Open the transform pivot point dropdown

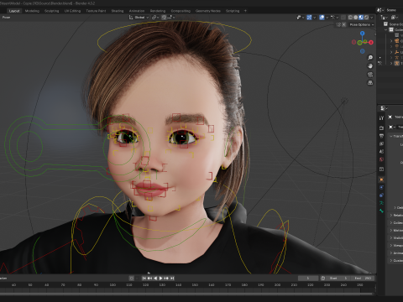(155, 18)
